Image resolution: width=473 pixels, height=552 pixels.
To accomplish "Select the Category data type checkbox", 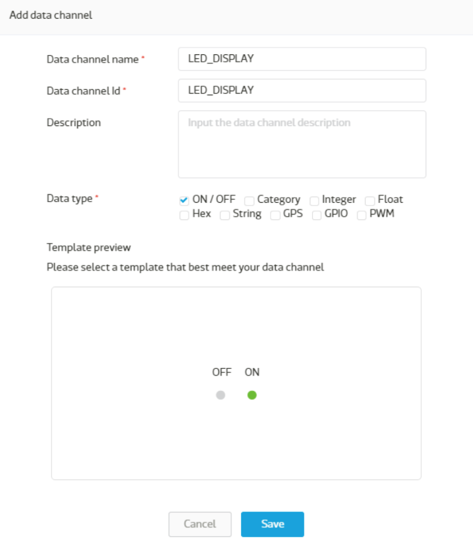I will click(x=249, y=201).
